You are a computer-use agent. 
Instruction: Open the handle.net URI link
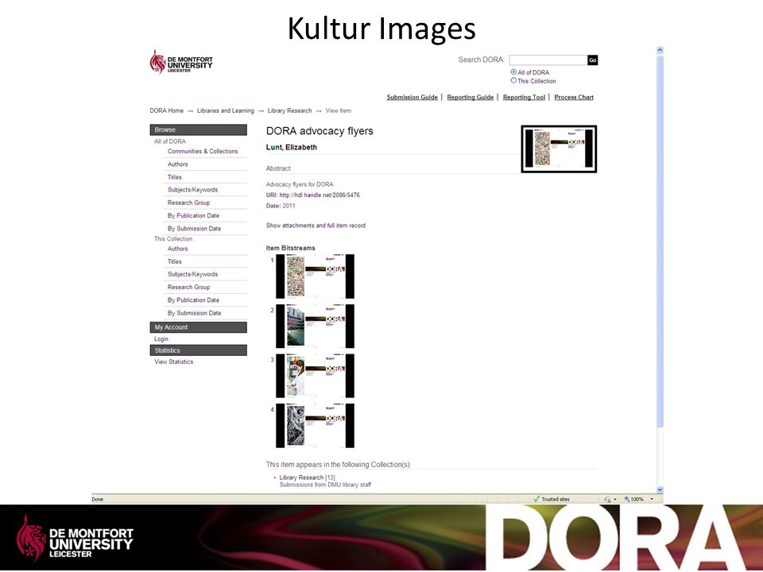(320, 195)
